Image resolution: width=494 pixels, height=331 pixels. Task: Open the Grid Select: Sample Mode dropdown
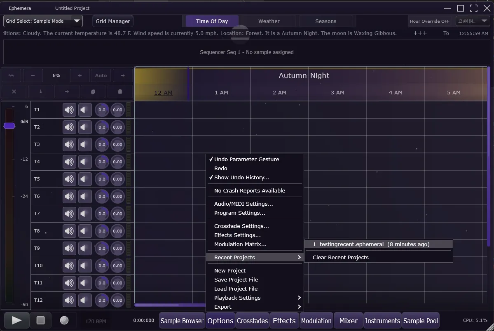(x=42, y=21)
